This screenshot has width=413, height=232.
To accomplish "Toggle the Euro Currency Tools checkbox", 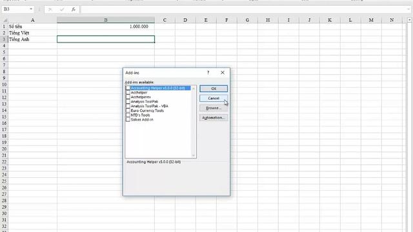I will click(x=128, y=110).
